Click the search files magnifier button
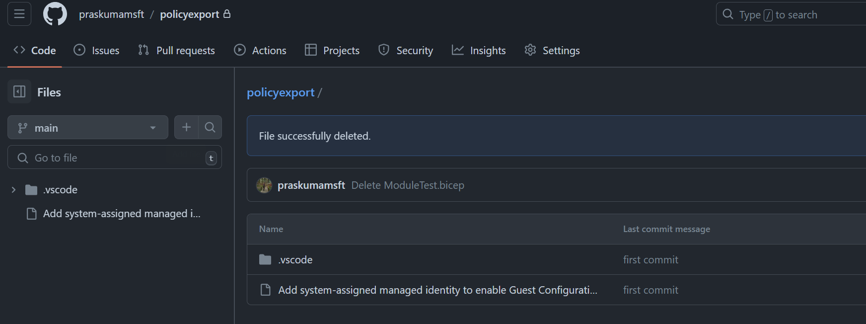 pyautogui.click(x=210, y=127)
